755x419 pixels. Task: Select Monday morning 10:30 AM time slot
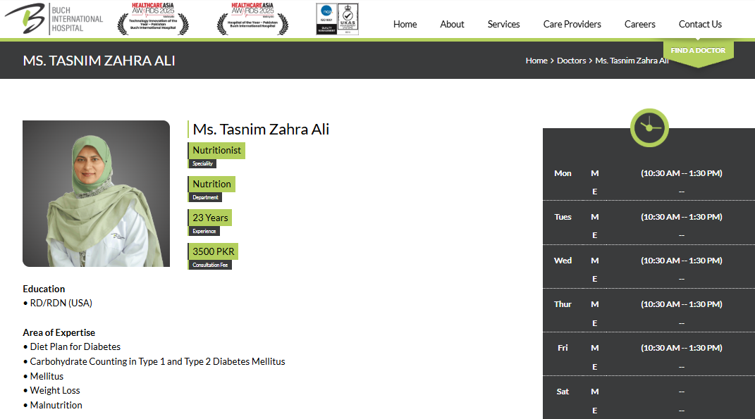tap(680, 173)
